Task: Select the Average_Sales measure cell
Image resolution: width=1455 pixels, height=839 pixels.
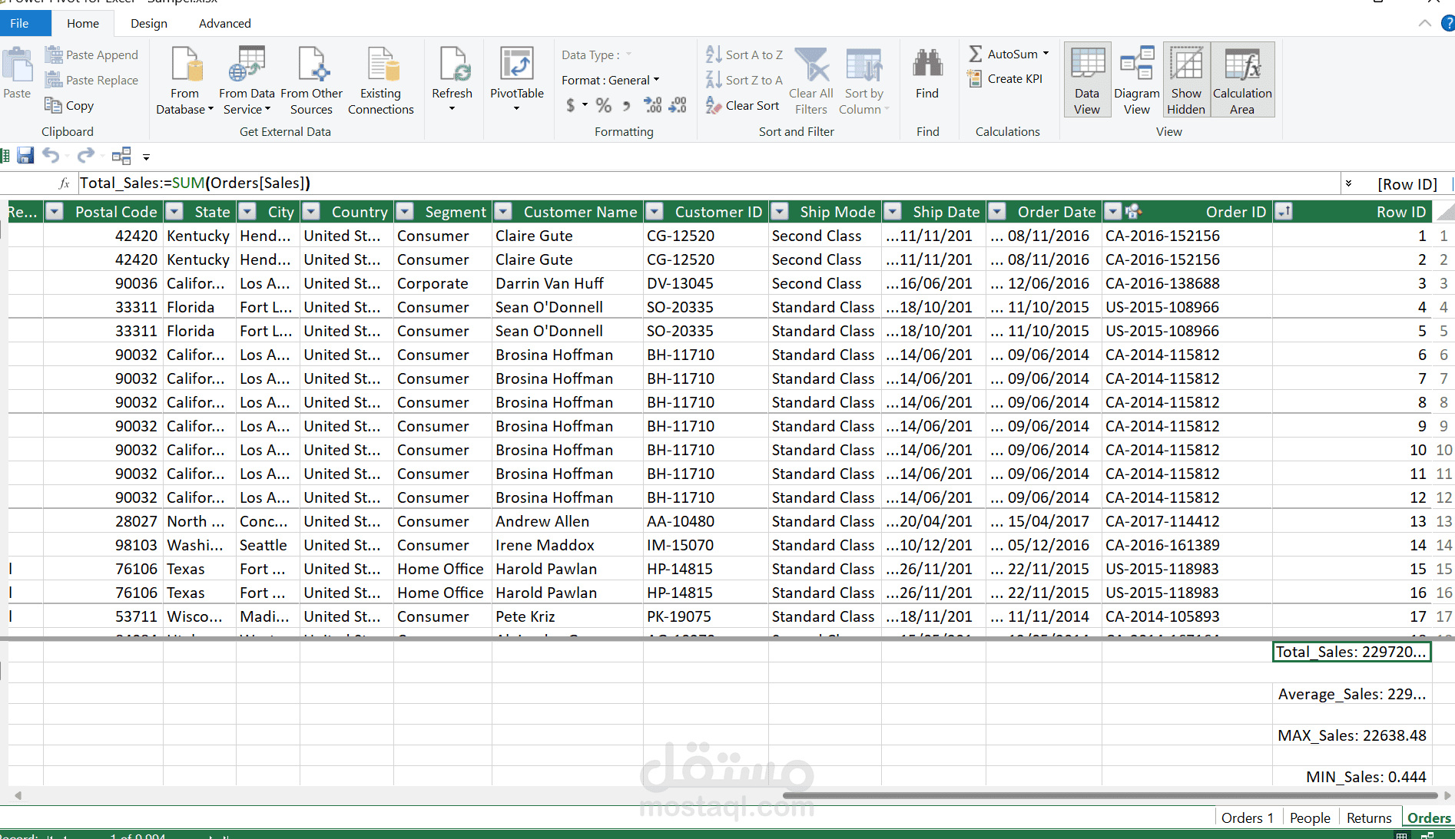Action: click(x=1351, y=694)
